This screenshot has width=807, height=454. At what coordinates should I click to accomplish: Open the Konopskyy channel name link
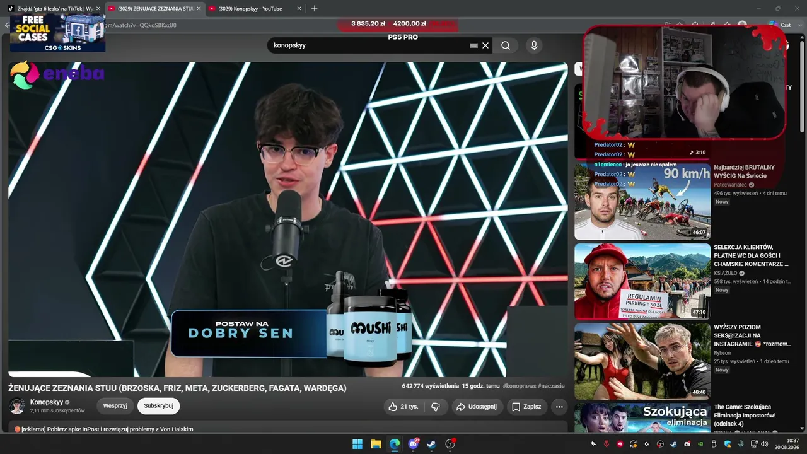pos(47,402)
